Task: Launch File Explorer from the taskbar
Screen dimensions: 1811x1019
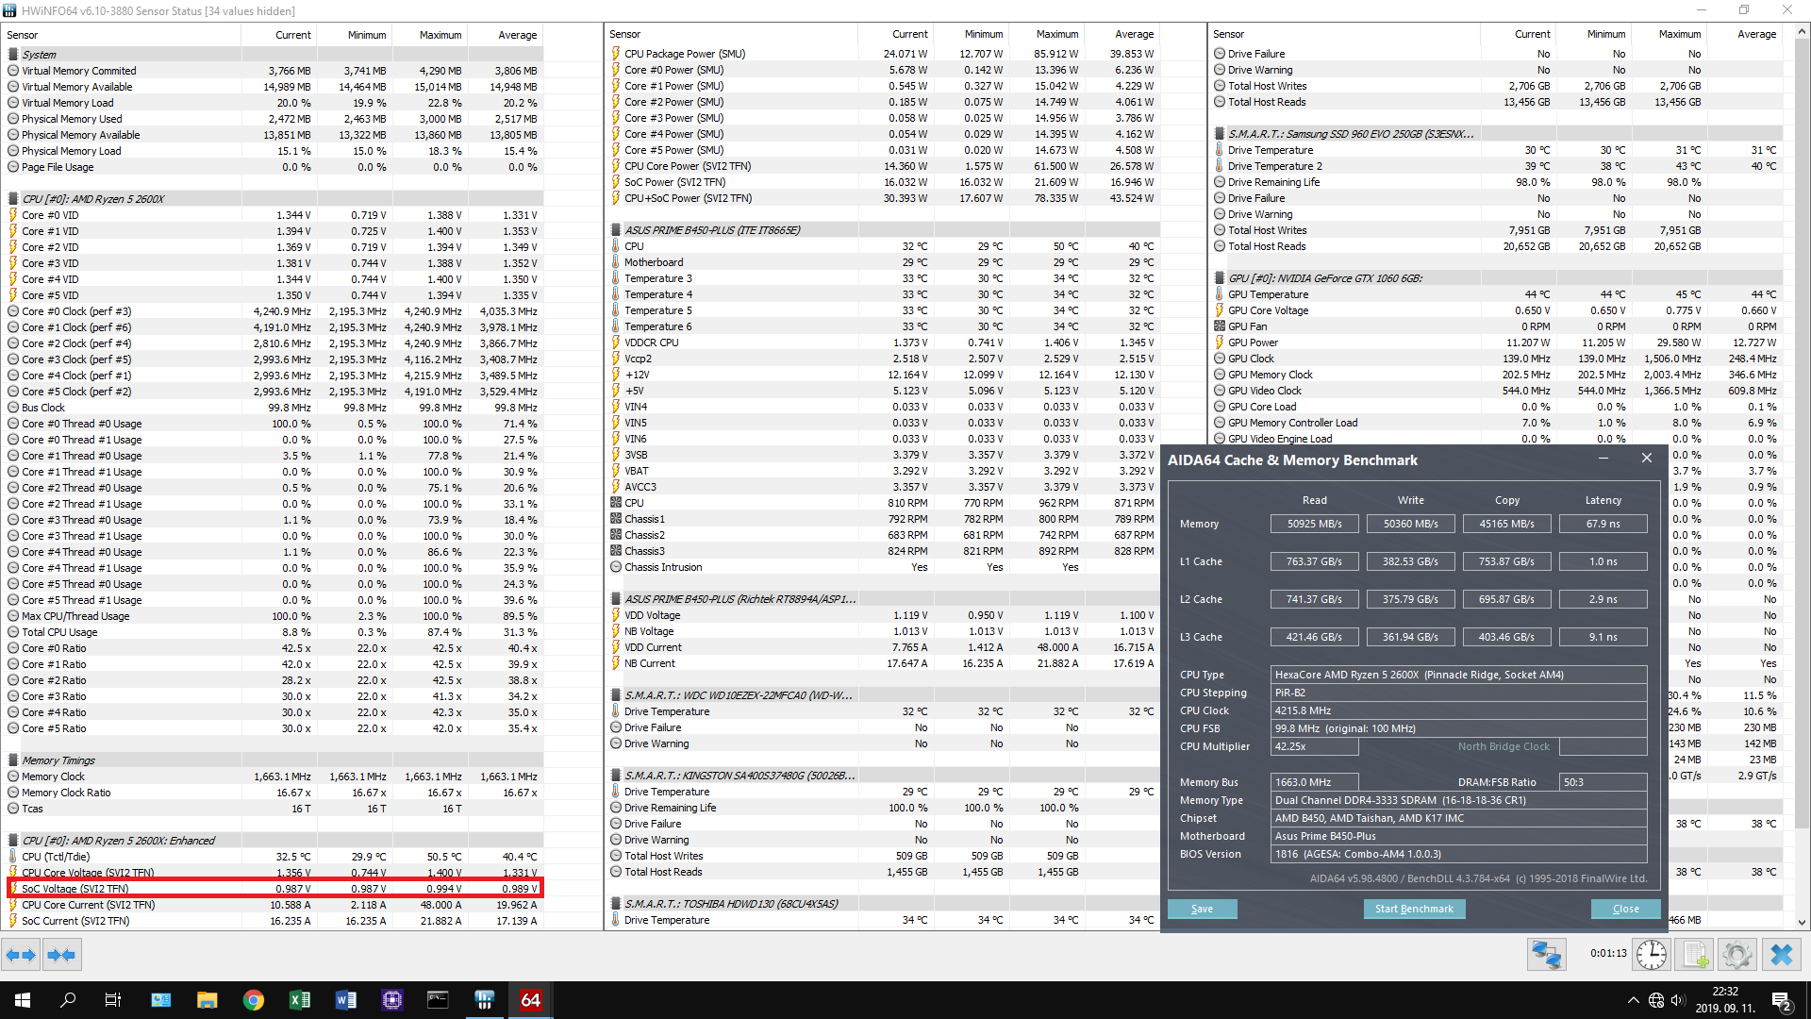Action: tap(208, 1000)
